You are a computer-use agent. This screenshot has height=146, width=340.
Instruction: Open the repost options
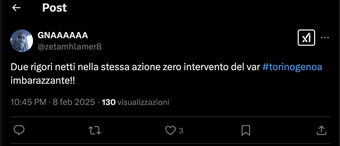(x=95, y=130)
